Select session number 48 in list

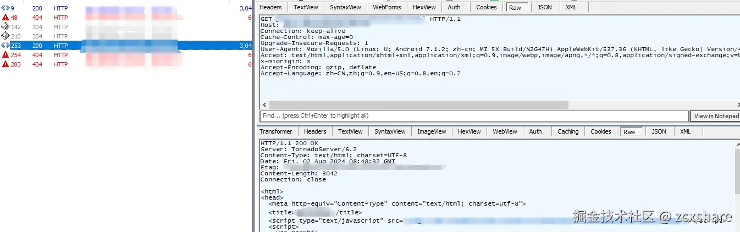click(14, 18)
